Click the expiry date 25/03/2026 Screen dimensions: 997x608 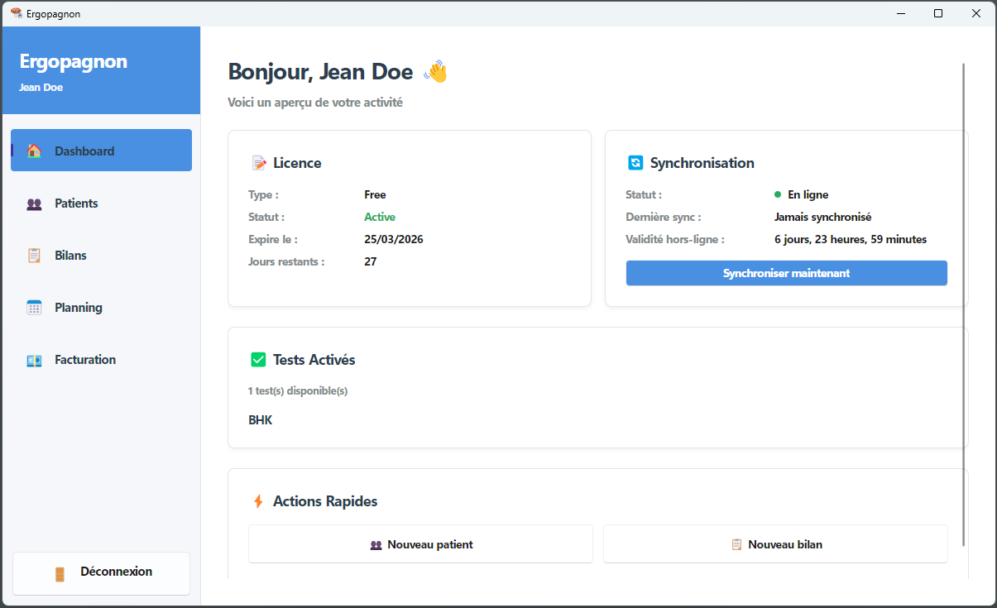(394, 239)
